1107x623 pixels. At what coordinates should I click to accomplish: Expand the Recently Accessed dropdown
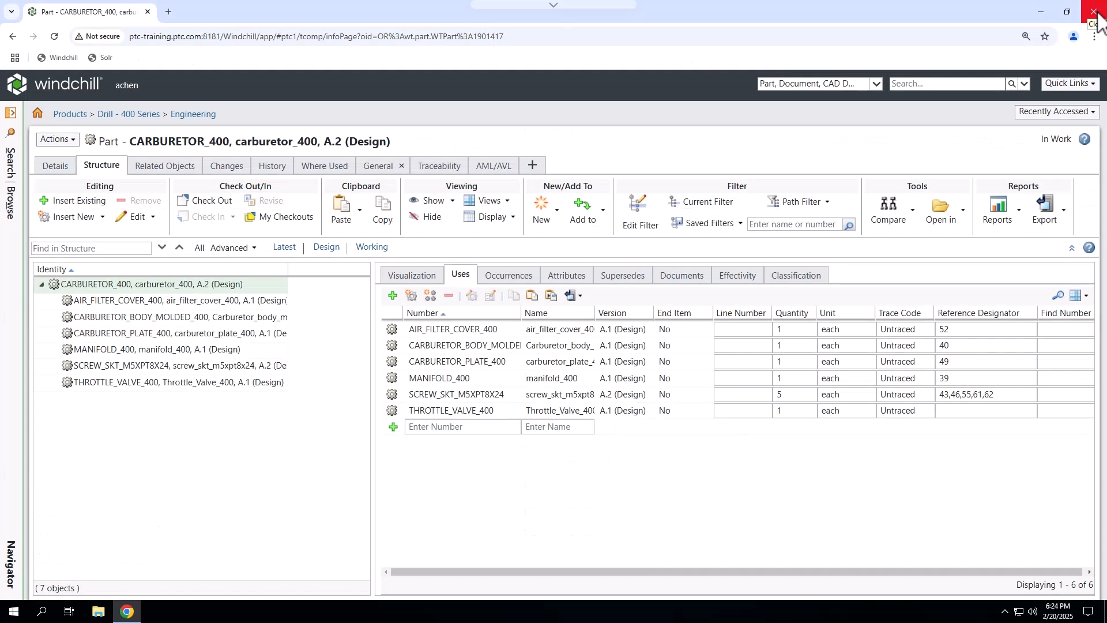point(1057,111)
